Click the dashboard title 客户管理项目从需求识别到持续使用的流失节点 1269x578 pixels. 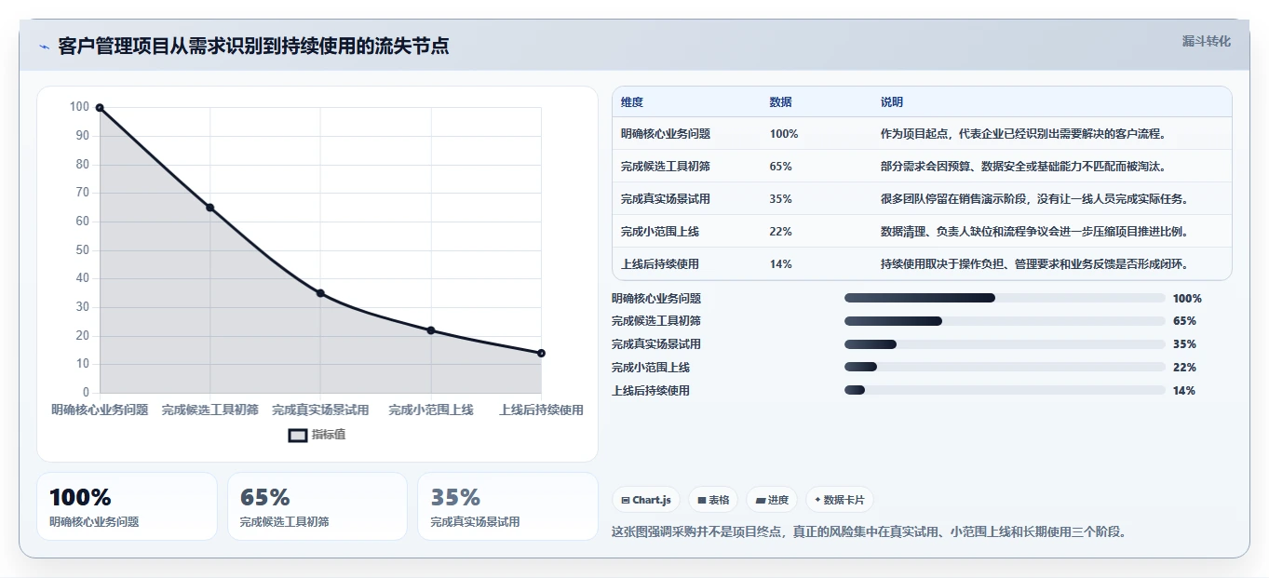tap(253, 46)
